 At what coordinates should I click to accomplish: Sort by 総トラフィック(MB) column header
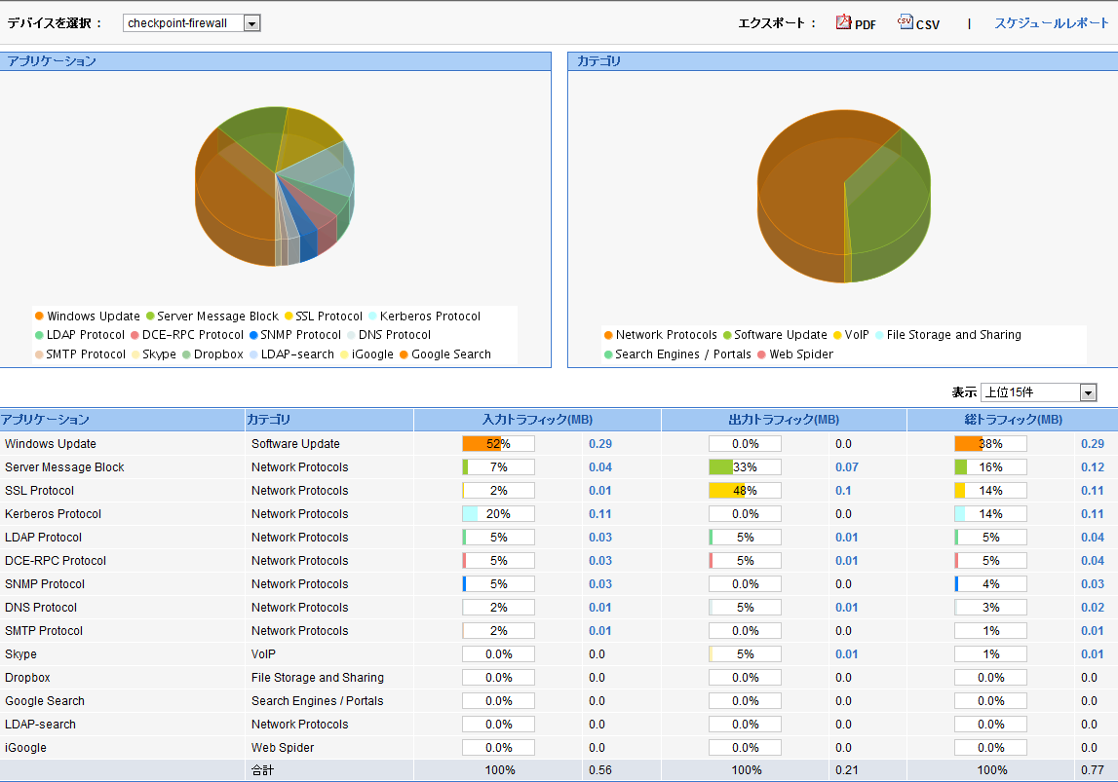(1012, 420)
